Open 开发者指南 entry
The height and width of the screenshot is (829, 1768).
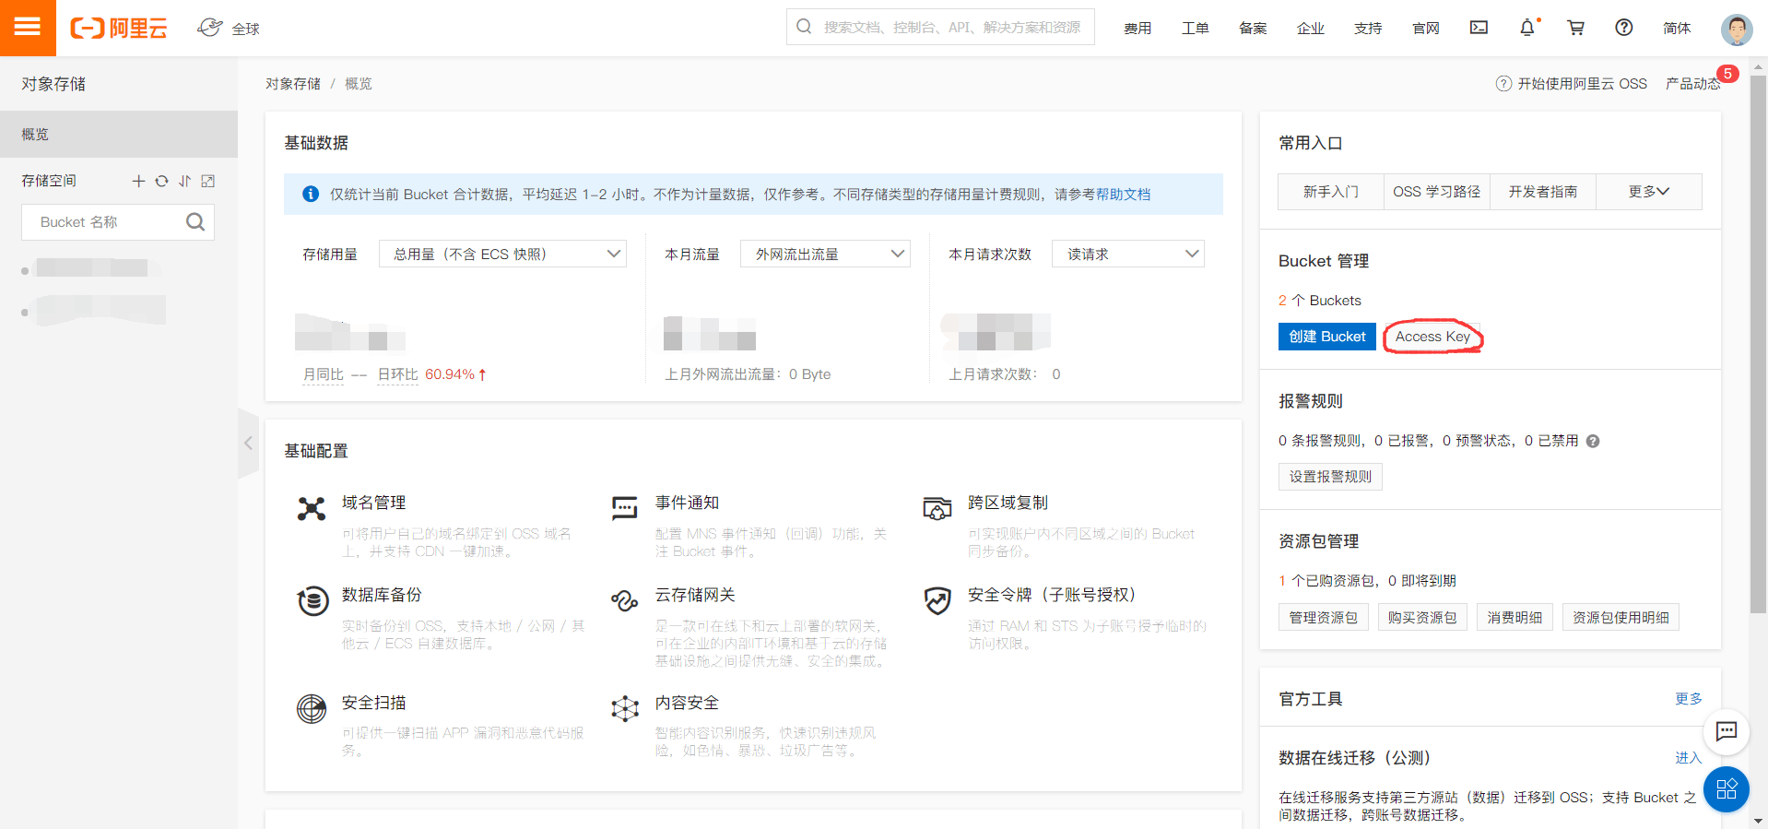point(1543,192)
